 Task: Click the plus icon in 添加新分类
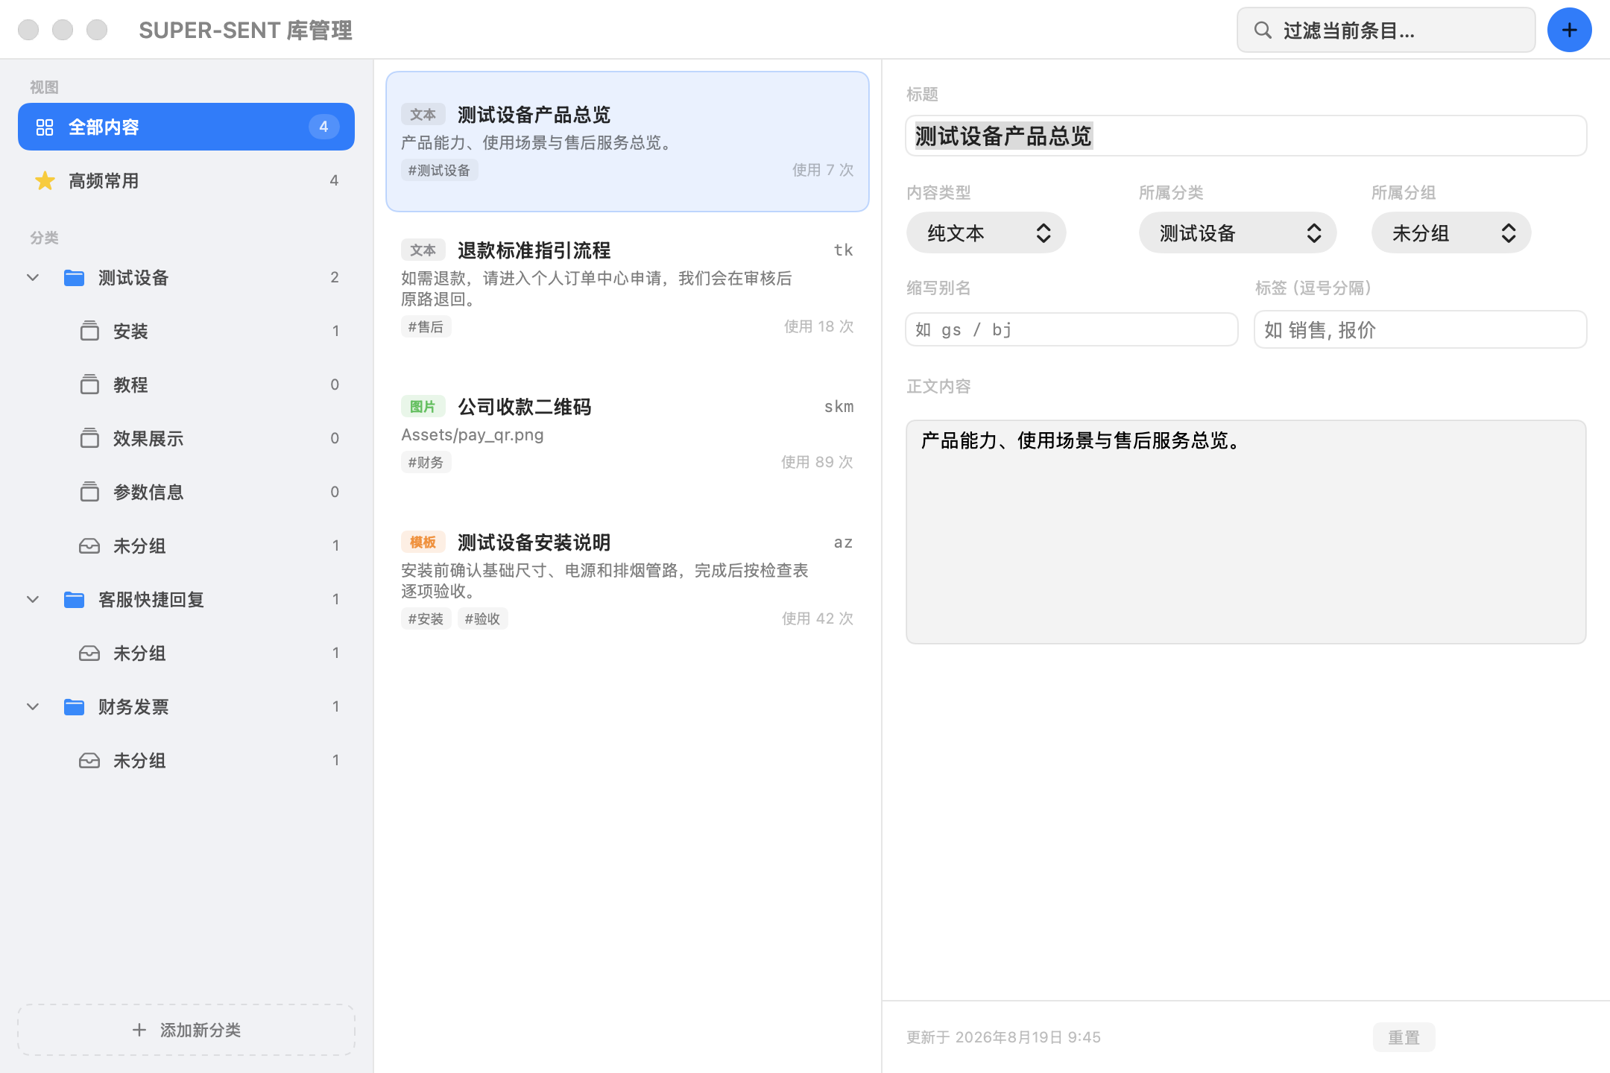[139, 1030]
